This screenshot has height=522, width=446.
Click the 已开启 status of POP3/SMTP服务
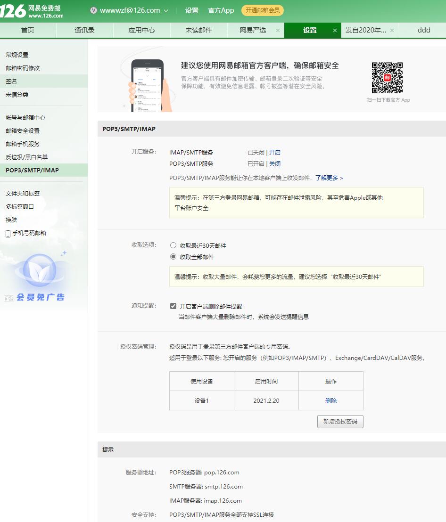(x=256, y=164)
